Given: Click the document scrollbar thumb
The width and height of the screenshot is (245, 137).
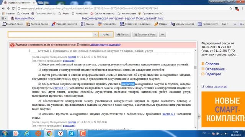Looking at the screenshot, I should 195,67.
